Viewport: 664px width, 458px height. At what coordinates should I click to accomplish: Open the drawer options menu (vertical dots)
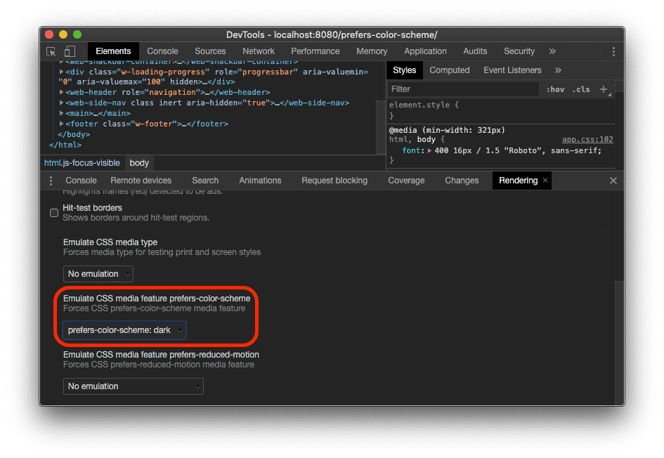click(x=49, y=181)
